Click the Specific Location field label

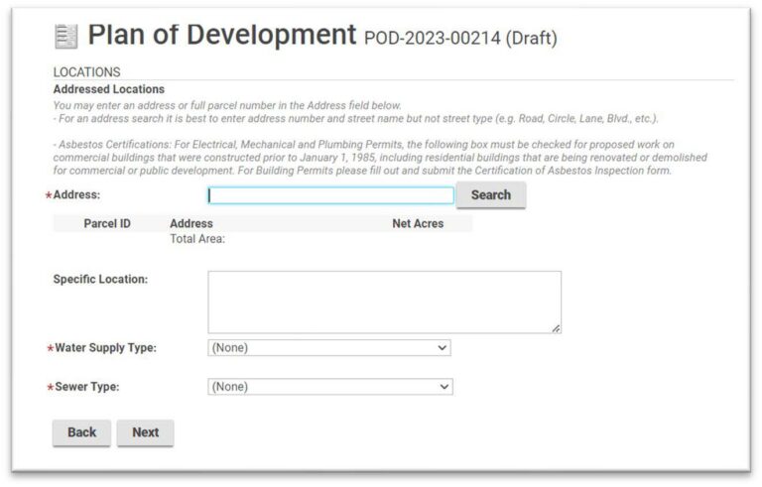point(100,280)
